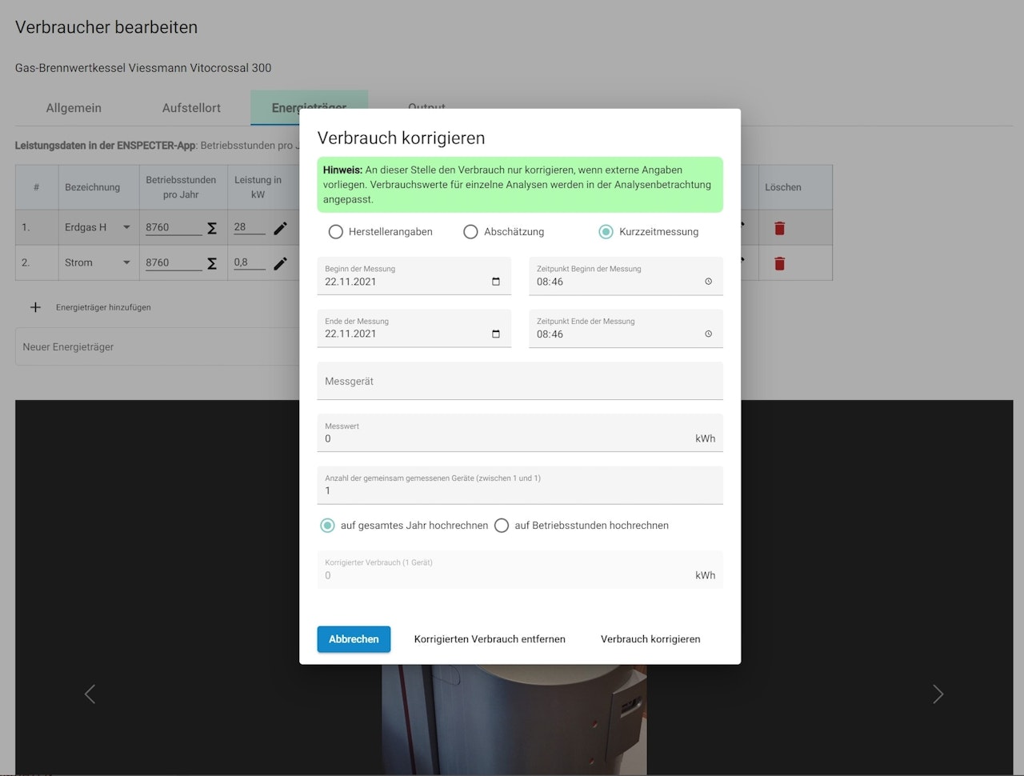
Task: Switch to the Aufstellort tab
Action: click(x=191, y=108)
